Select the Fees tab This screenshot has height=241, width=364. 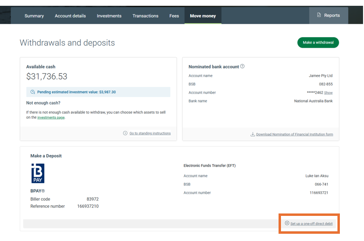click(174, 16)
